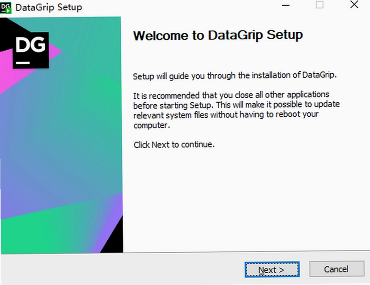Screen dimensions: 370x285
Task: Cancel the DataGrip installation
Action: (337, 269)
